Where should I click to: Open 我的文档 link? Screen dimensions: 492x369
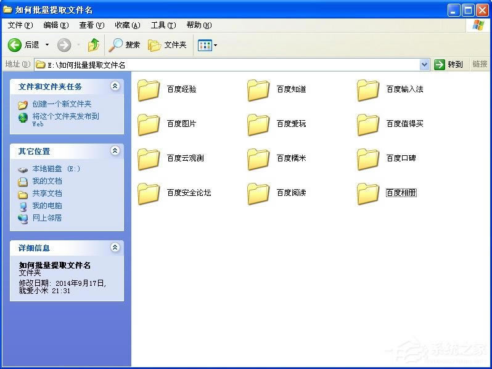tap(47, 181)
